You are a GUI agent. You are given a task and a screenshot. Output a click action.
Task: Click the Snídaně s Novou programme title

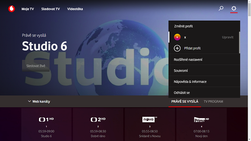[150, 136]
